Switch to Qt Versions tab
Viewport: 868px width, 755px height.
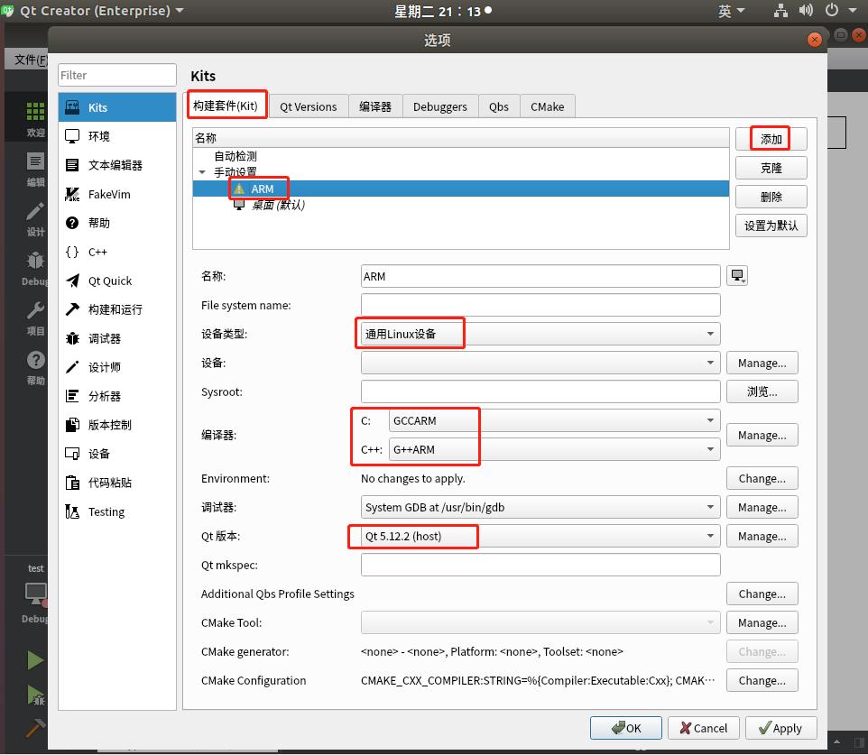(308, 106)
